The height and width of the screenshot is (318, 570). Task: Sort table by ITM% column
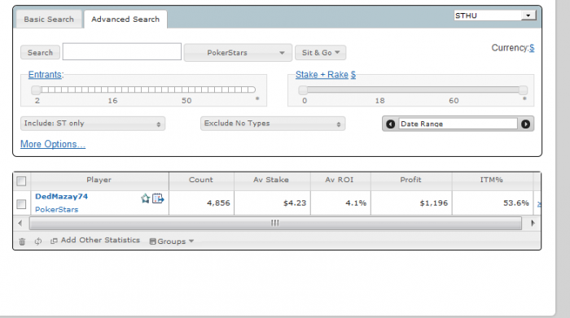[x=492, y=180]
